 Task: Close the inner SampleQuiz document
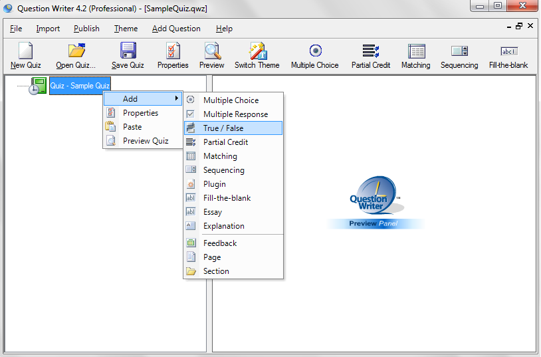(x=530, y=26)
